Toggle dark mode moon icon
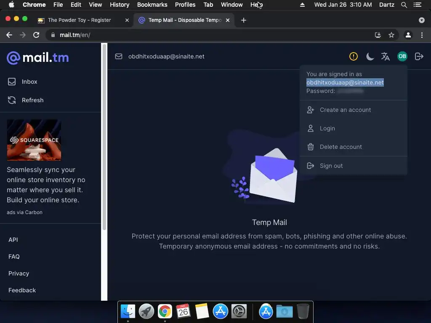Image resolution: width=431 pixels, height=323 pixels. coord(370,56)
